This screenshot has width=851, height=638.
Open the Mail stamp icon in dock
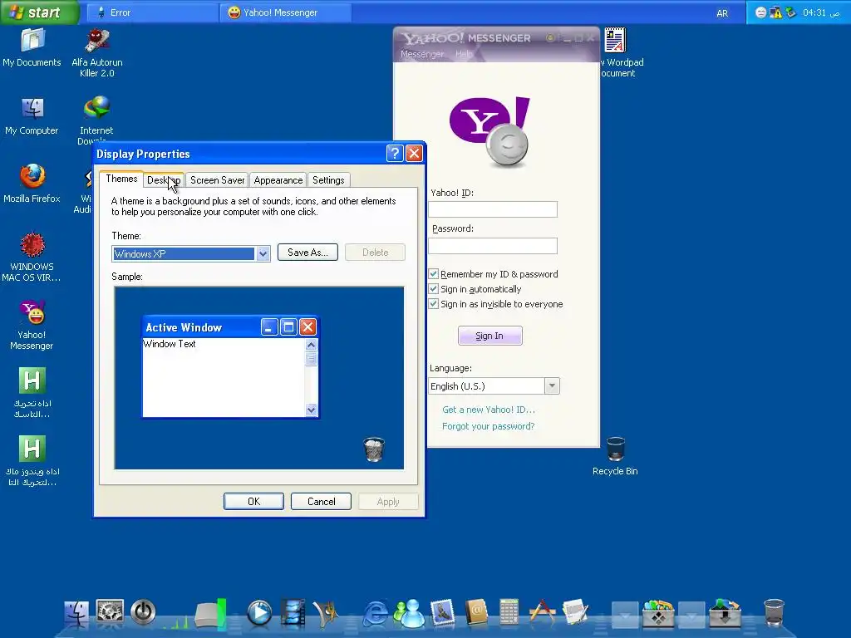coord(442,612)
